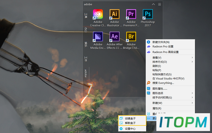Select the adobe side tab
The height and width of the screenshot is (133, 212).
[86, 74]
